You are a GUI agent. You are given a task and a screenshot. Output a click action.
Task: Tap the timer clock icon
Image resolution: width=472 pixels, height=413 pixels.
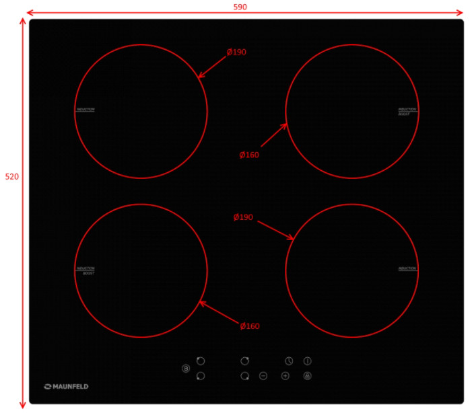tap(288, 361)
